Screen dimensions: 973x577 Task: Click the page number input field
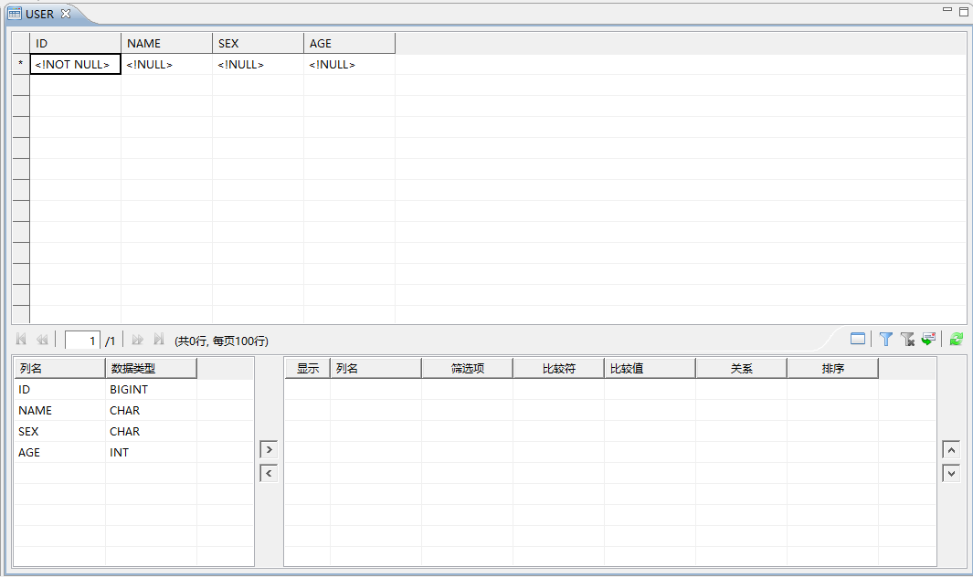(82, 340)
